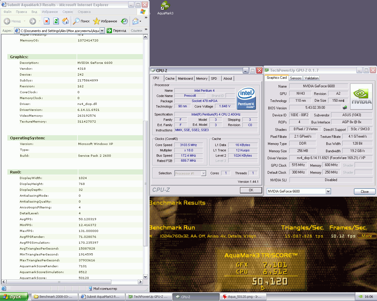Open the Избранное menu in Internet Explorer

(x=50, y=12)
